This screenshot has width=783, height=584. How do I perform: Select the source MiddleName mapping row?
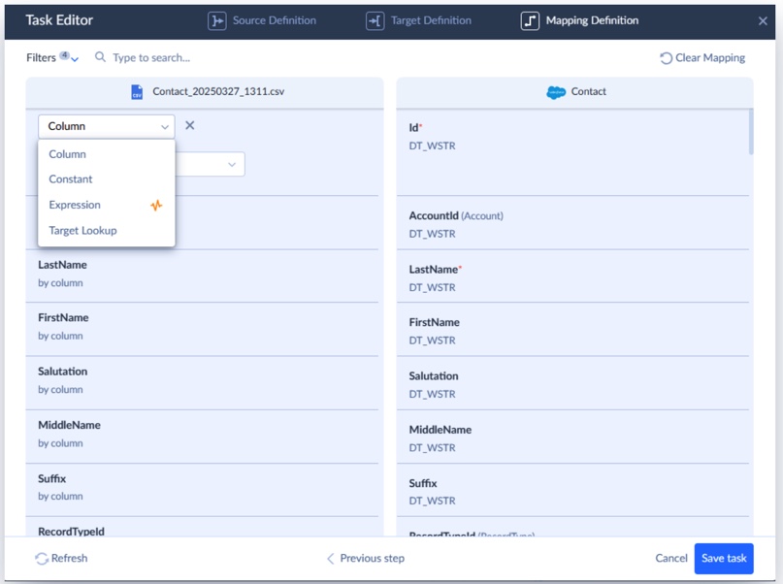point(202,437)
